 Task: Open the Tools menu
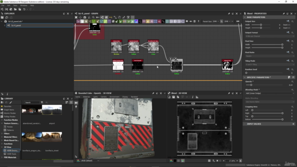15,6
